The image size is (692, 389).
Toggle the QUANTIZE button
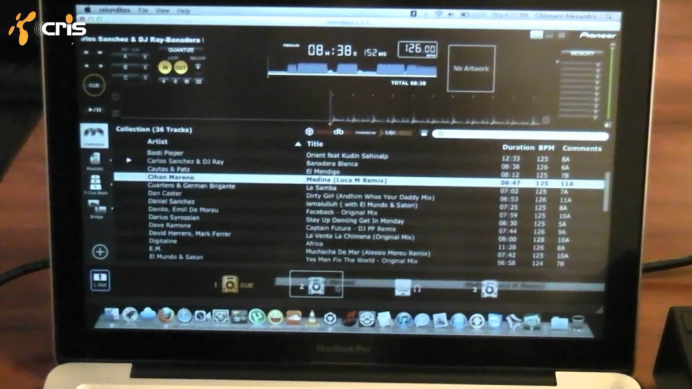(181, 50)
